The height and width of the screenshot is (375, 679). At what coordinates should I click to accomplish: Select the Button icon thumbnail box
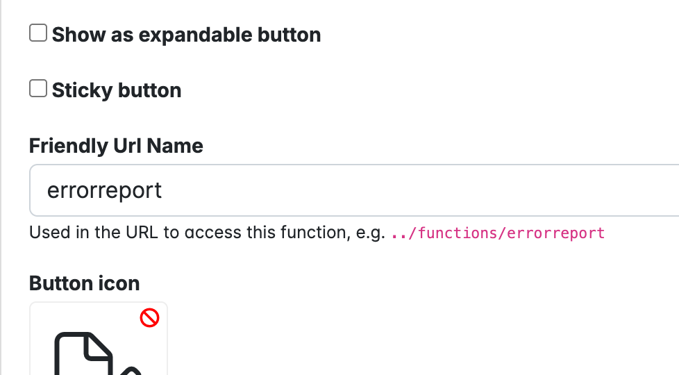(x=98, y=339)
